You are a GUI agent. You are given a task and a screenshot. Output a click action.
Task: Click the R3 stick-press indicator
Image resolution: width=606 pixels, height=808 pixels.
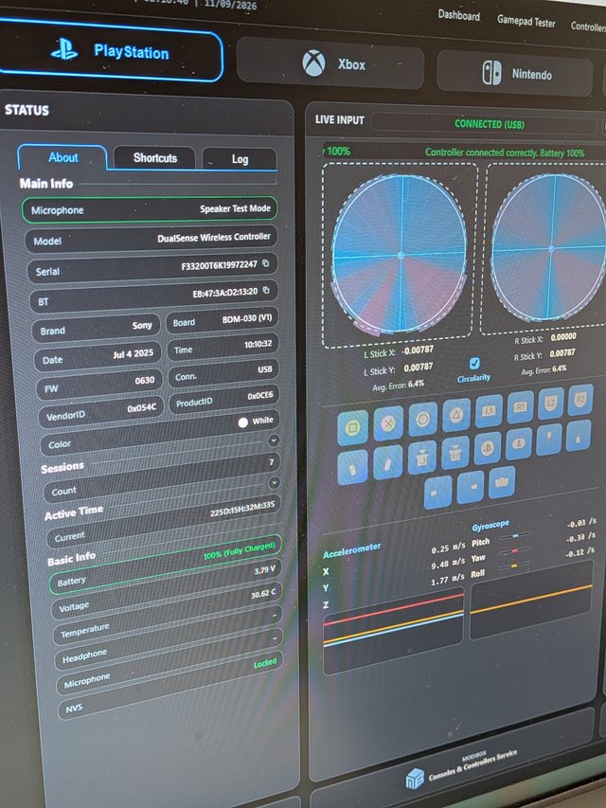point(455,453)
